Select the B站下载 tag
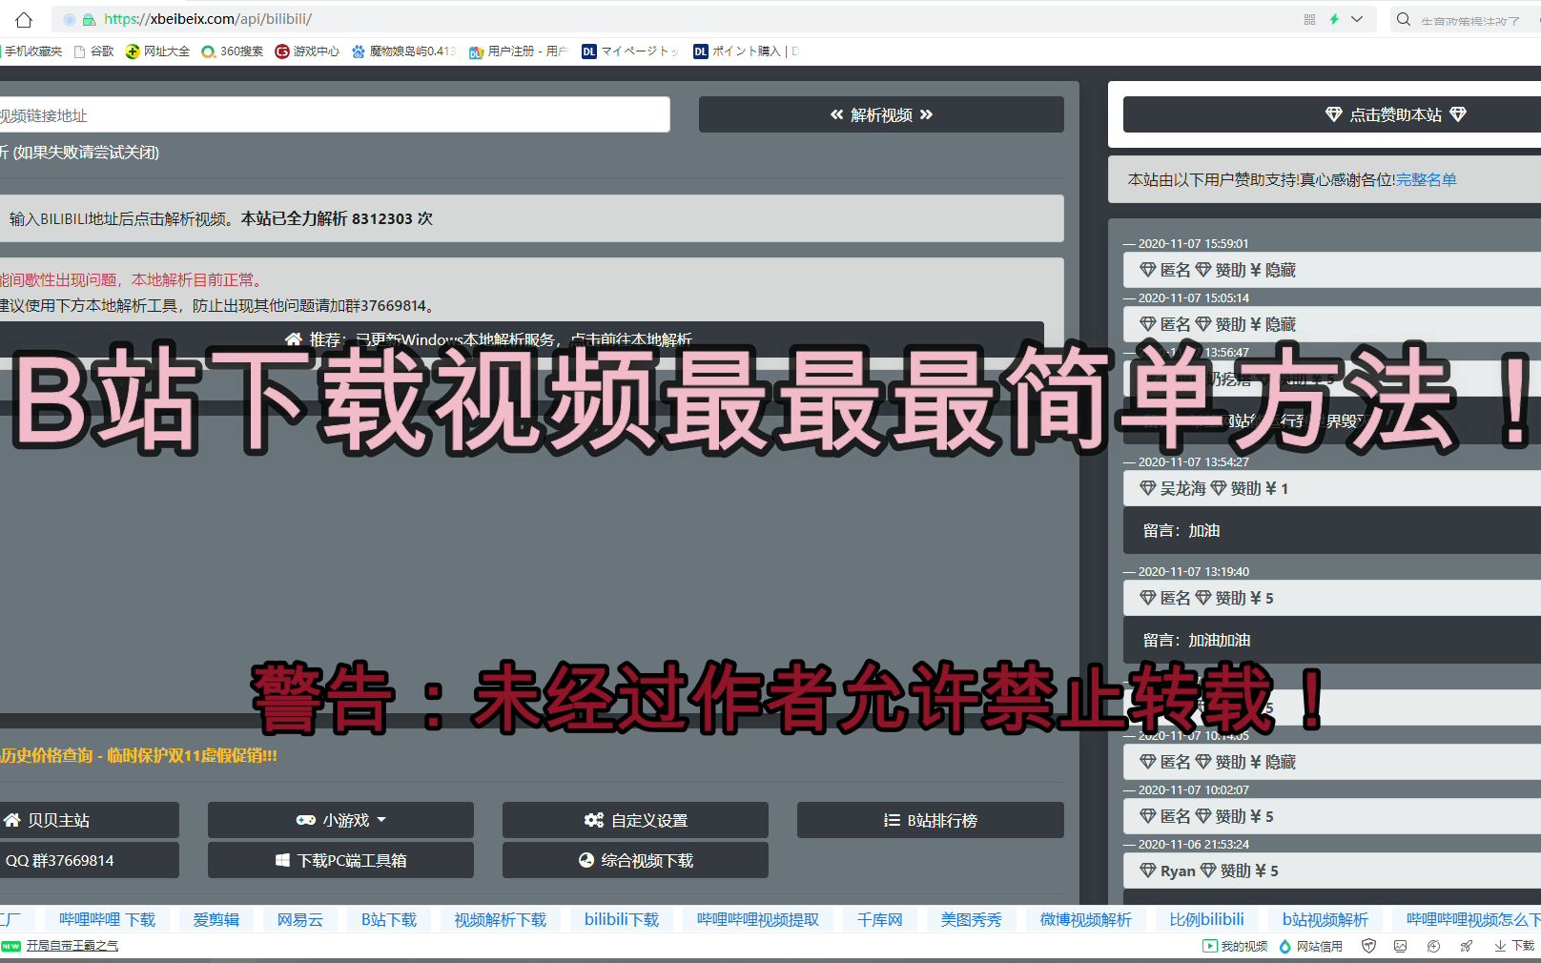Viewport: 1541px width, 963px height. click(x=389, y=919)
